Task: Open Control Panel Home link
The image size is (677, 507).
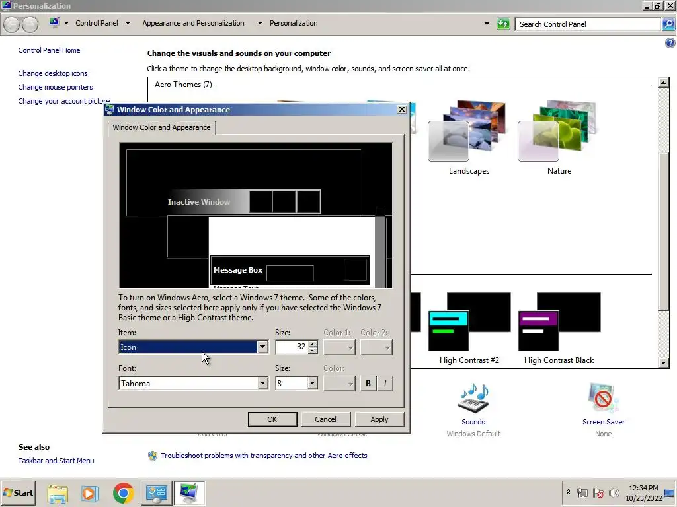Action: (49, 50)
